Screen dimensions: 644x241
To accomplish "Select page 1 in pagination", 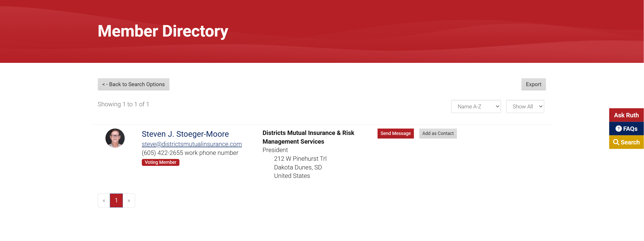I will pos(116,200).
